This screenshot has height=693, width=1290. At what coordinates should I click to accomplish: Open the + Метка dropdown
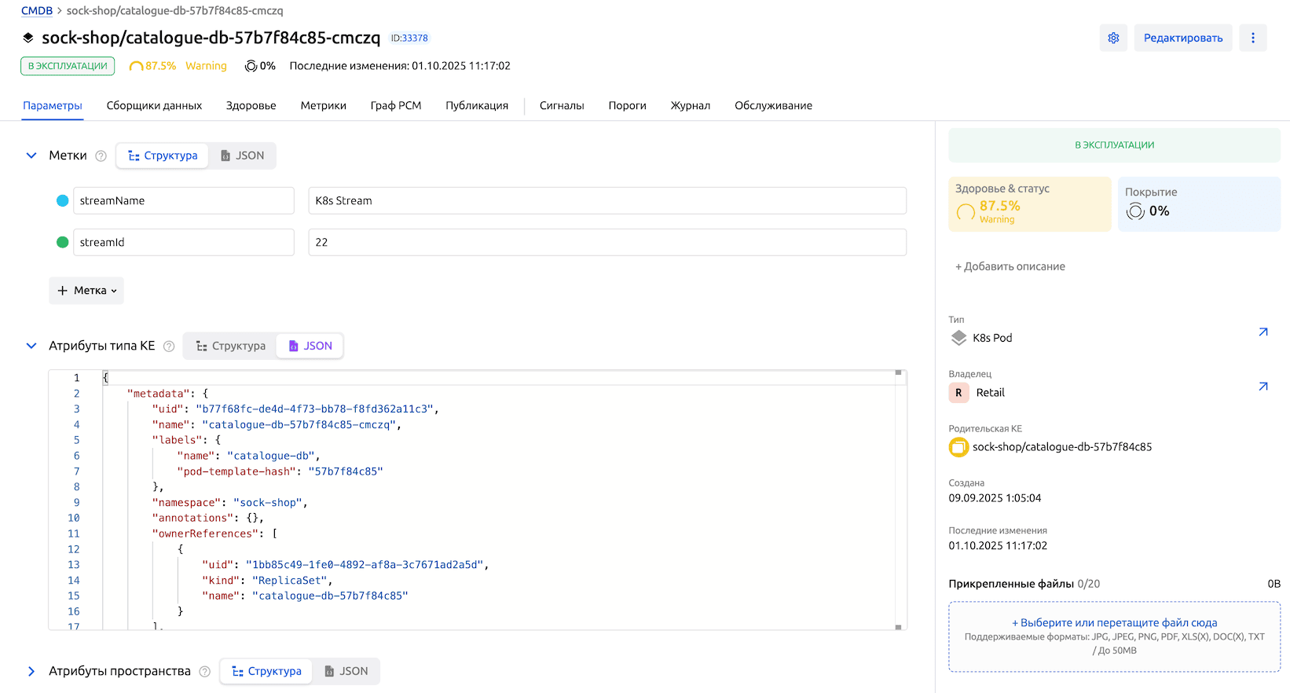pyautogui.click(x=86, y=291)
